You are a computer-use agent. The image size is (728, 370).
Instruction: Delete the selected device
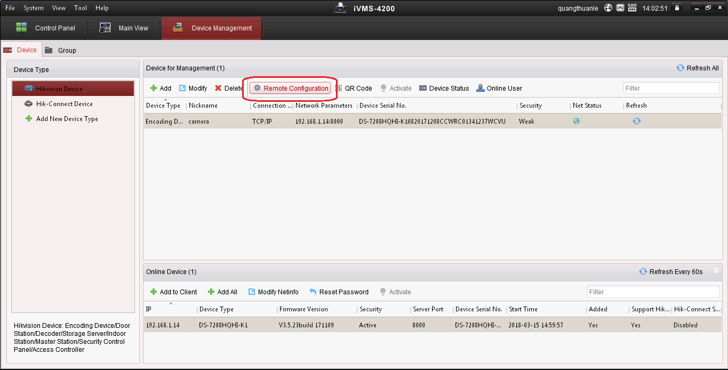(x=228, y=89)
